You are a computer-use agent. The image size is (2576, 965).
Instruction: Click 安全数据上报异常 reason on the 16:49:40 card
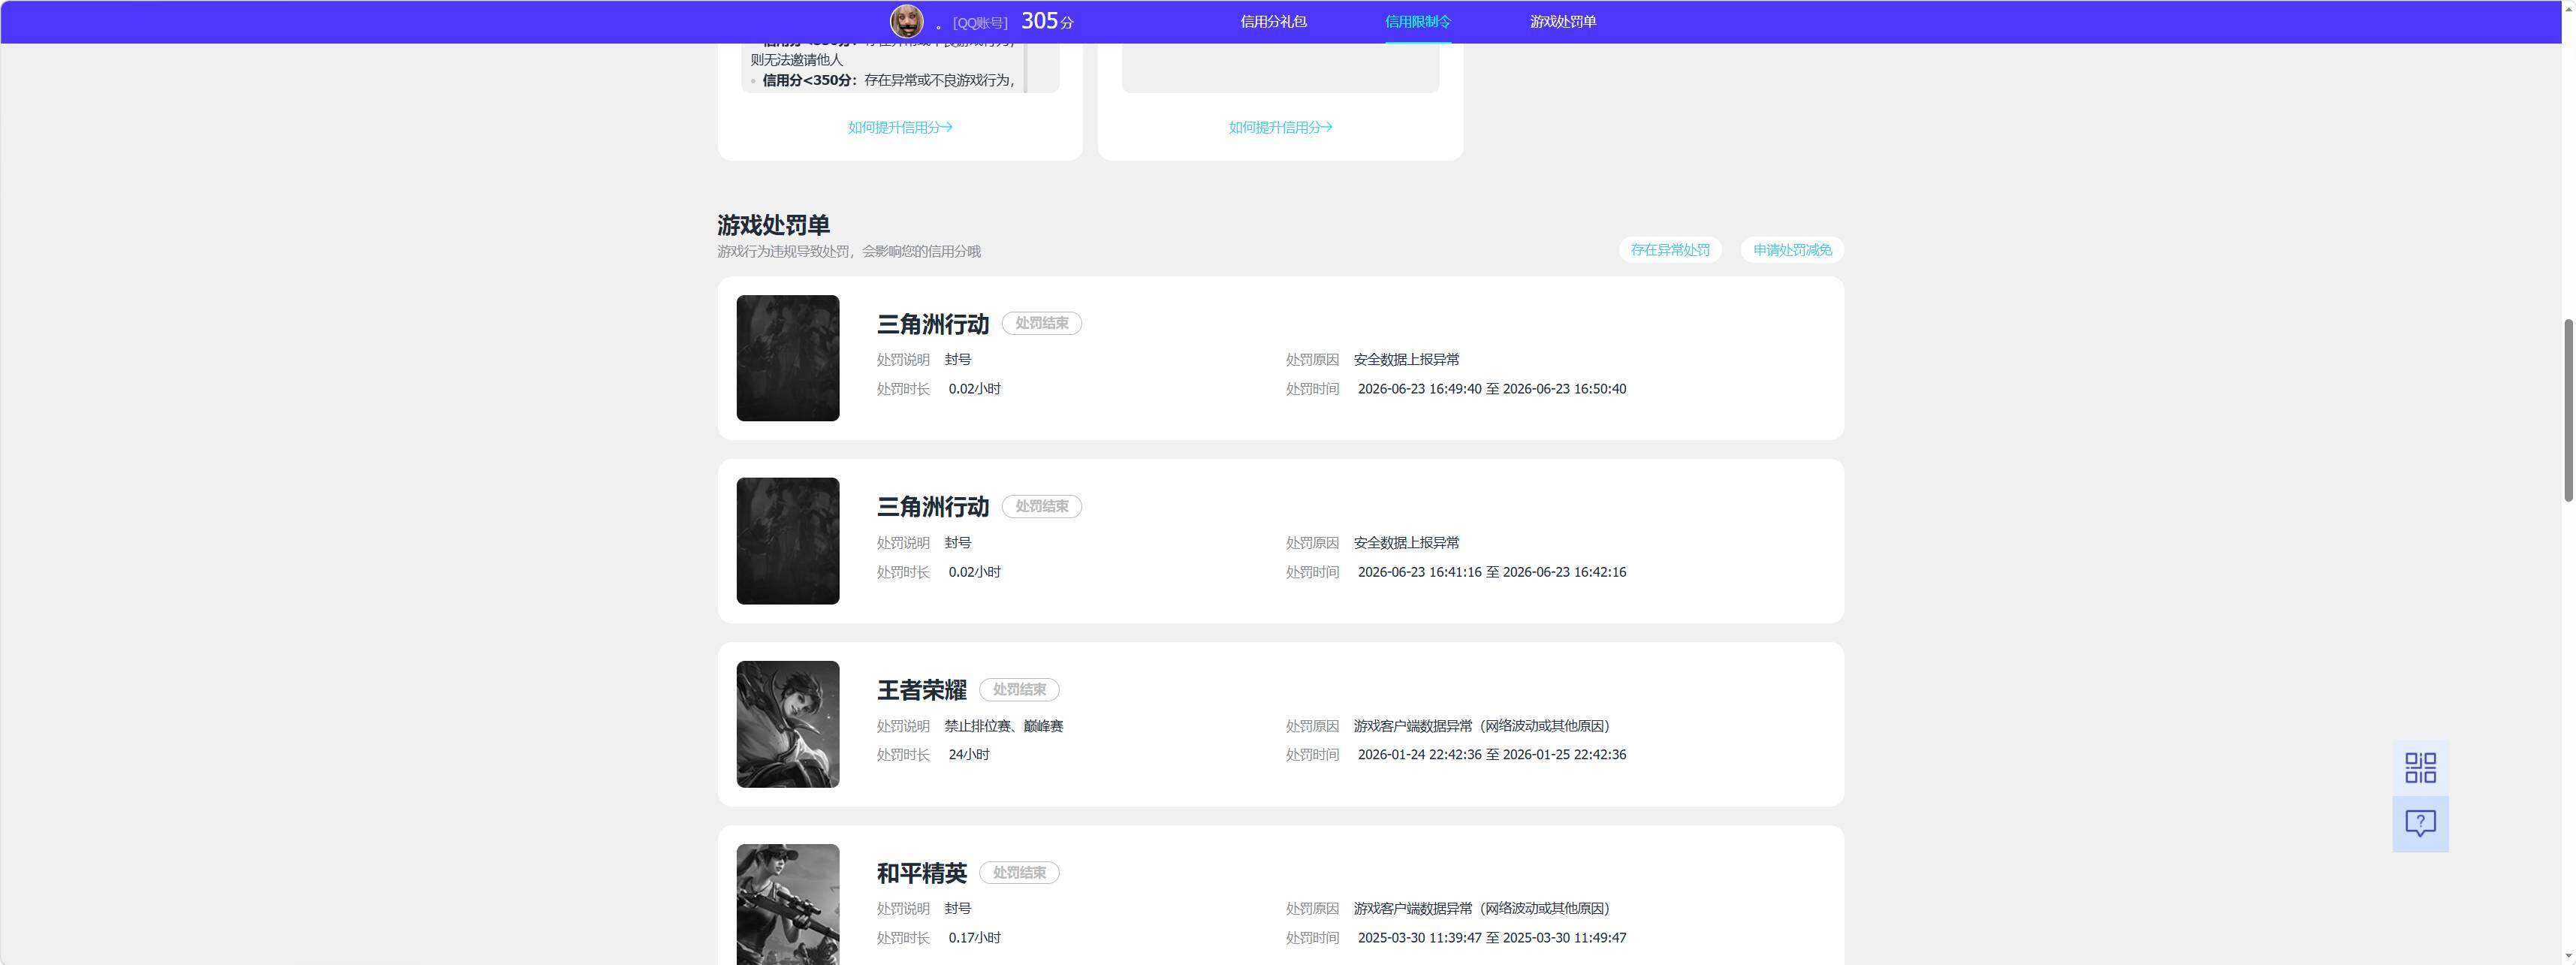pos(1406,360)
